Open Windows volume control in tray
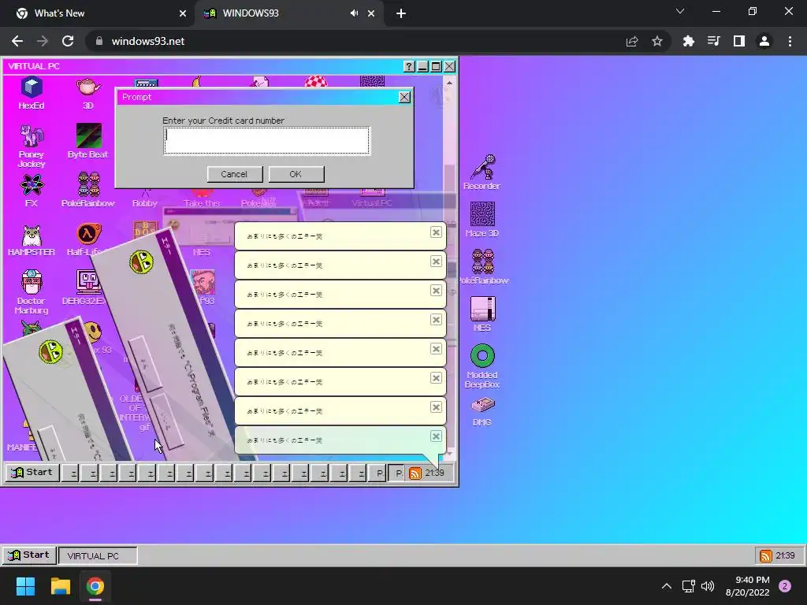This screenshot has width=807, height=605. tap(708, 586)
